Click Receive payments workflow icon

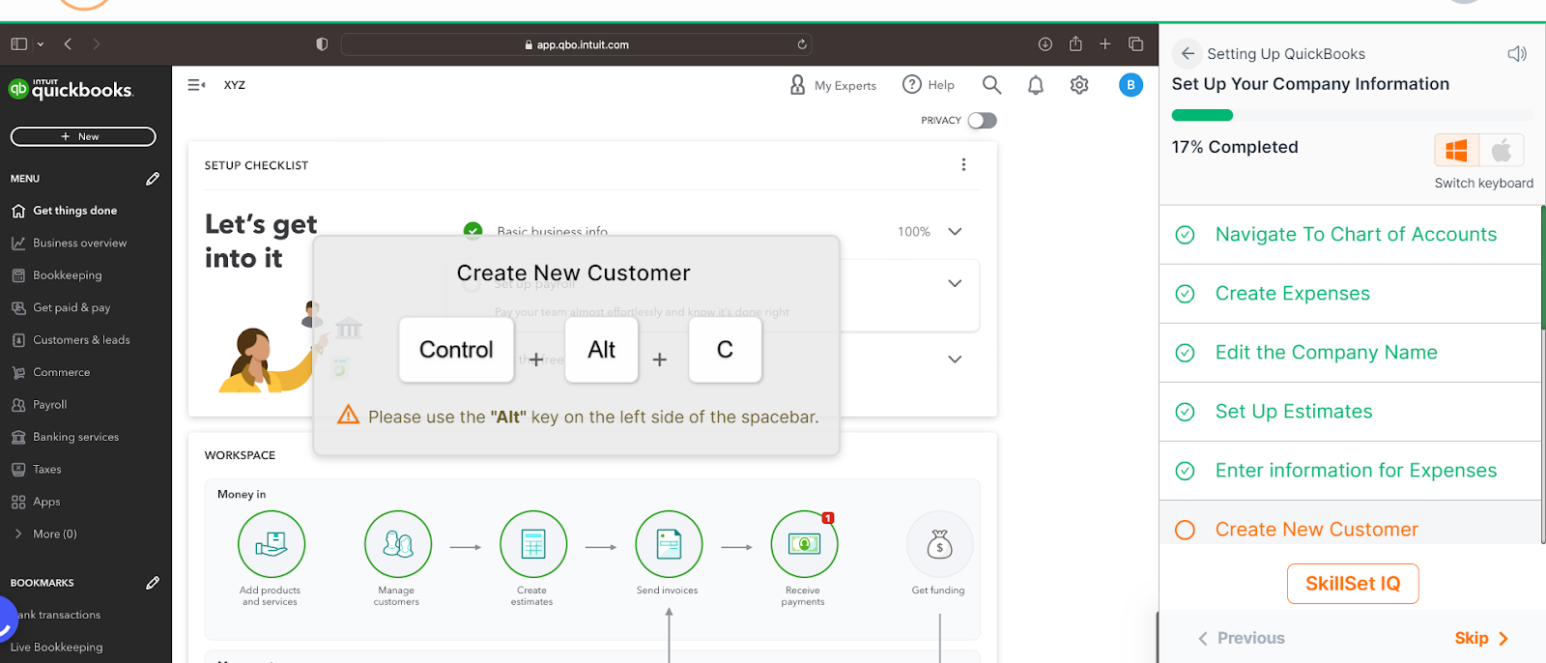pyautogui.click(x=804, y=544)
